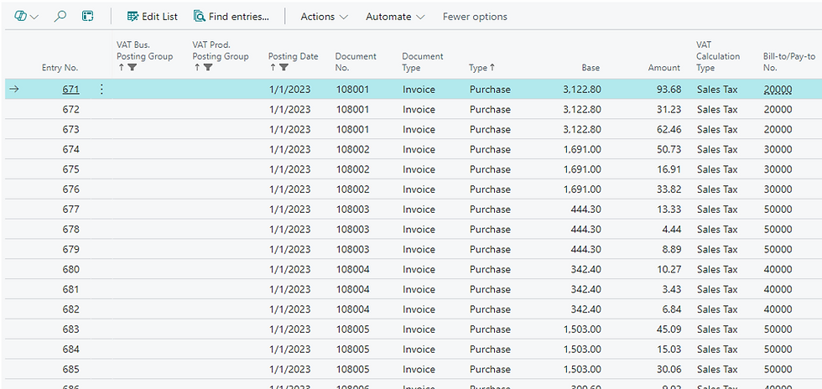This screenshot has height=389, width=822.
Task: Click document number 108002 in row 674
Action: point(353,149)
